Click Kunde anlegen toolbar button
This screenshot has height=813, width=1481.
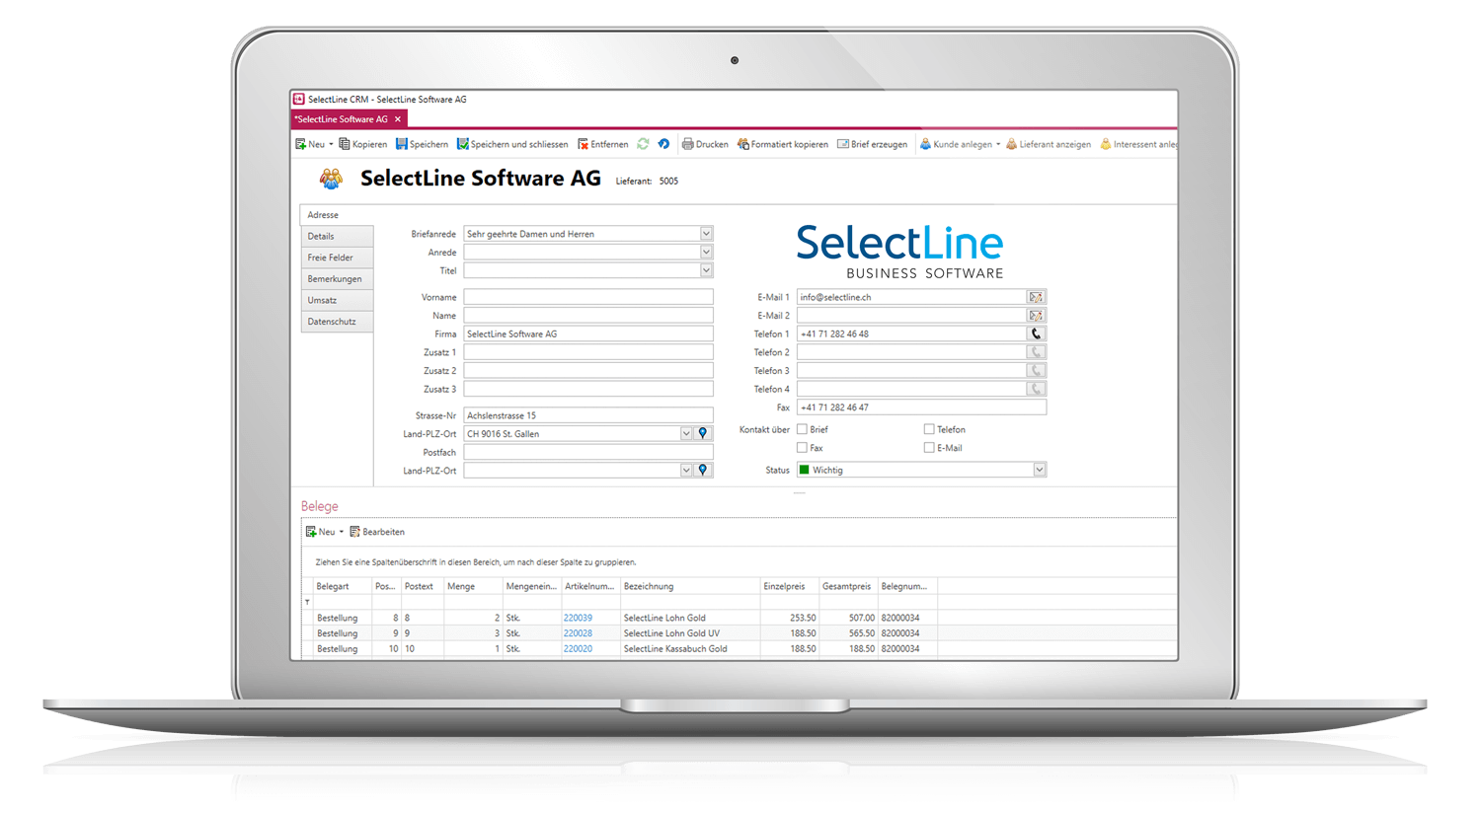[x=956, y=144]
